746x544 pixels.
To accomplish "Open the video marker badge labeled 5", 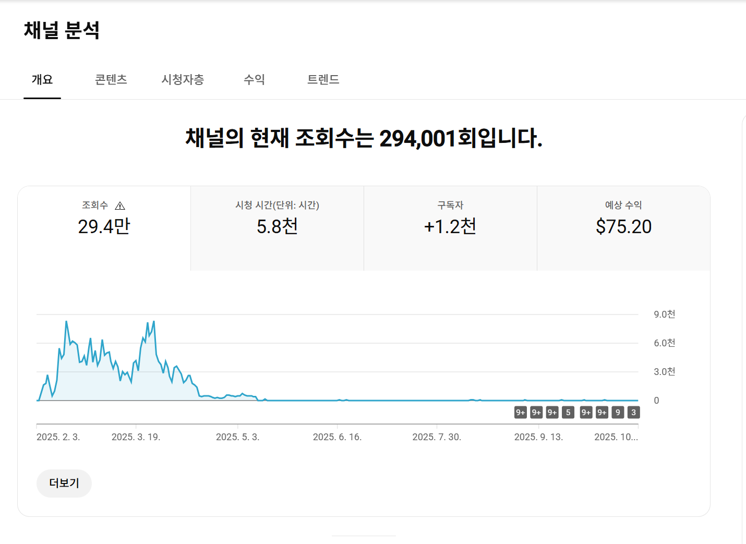I will pyautogui.click(x=568, y=413).
